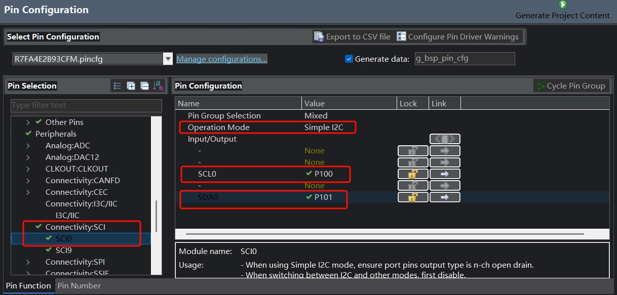Open the pin configuration file dropdown
This screenshot has width=617, height=295.
pos(168,59)
